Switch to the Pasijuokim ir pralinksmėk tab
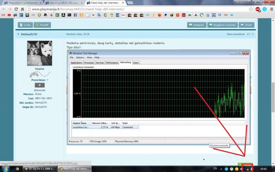The height and width of the screenshot is (172, 275). pos(23,3)
